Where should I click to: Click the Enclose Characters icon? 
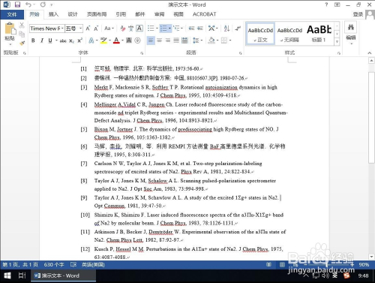pos(137,41)
